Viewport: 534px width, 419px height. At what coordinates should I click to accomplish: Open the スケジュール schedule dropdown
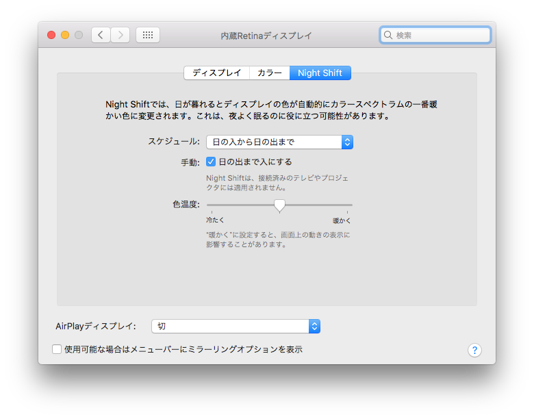point(279,142)
